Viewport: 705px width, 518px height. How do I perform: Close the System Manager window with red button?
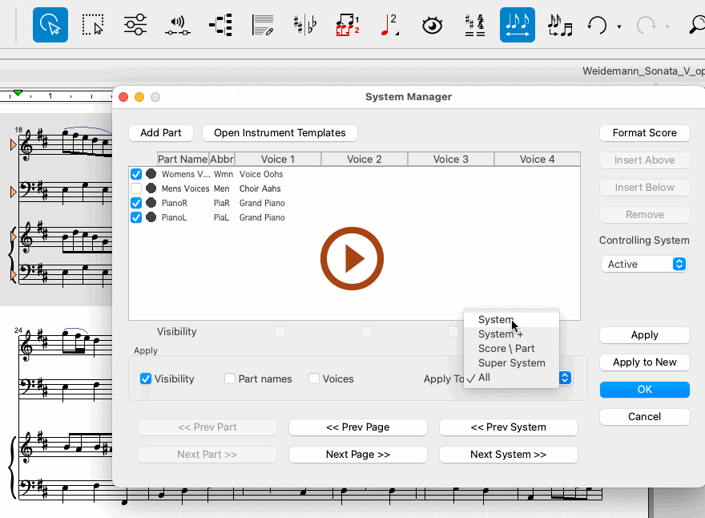[123, 97]
